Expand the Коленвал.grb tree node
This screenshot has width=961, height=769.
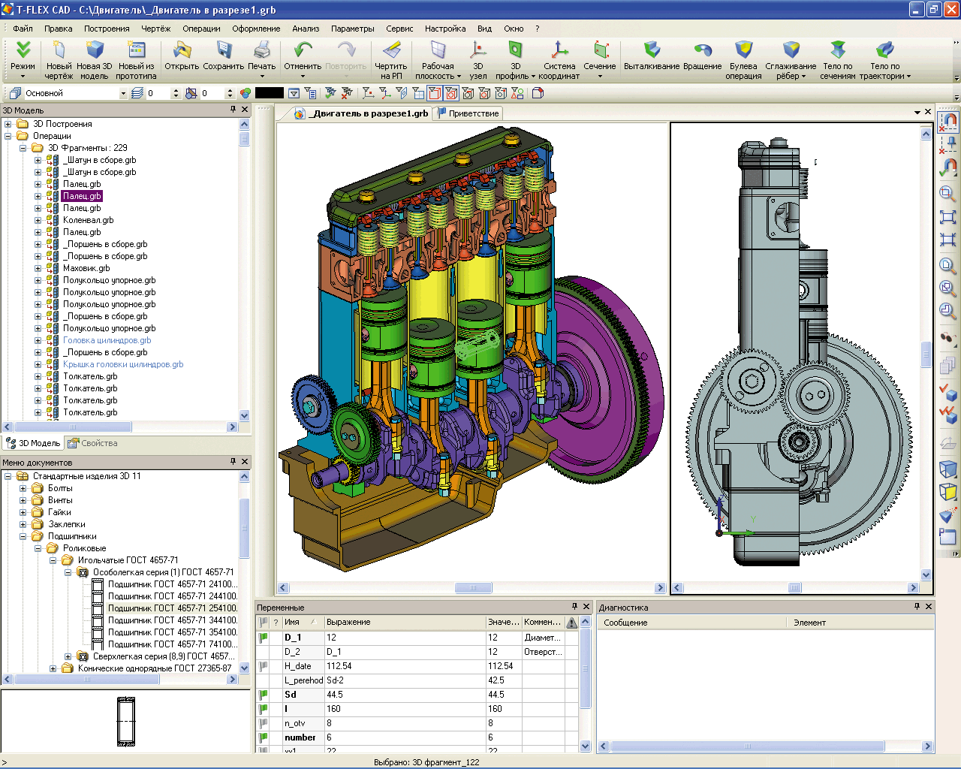click(38, 220)
